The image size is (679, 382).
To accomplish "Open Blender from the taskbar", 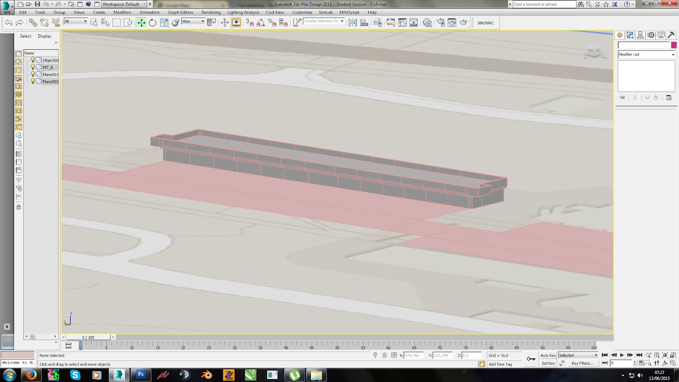I will click(207, 375).
